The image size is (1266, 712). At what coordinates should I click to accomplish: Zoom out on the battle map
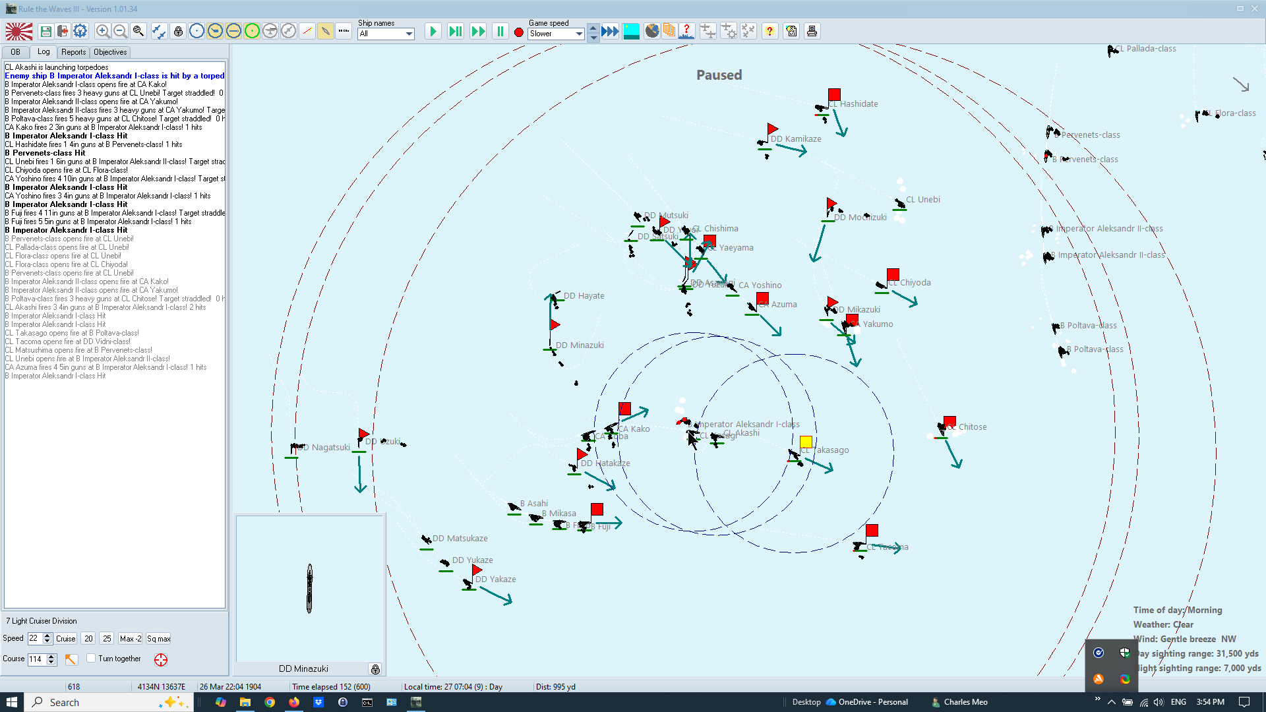(x=120, y=31)
